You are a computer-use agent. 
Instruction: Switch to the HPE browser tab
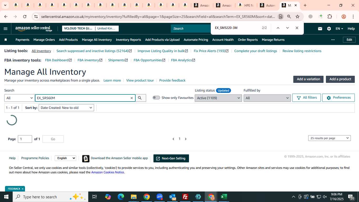[246, 5]
